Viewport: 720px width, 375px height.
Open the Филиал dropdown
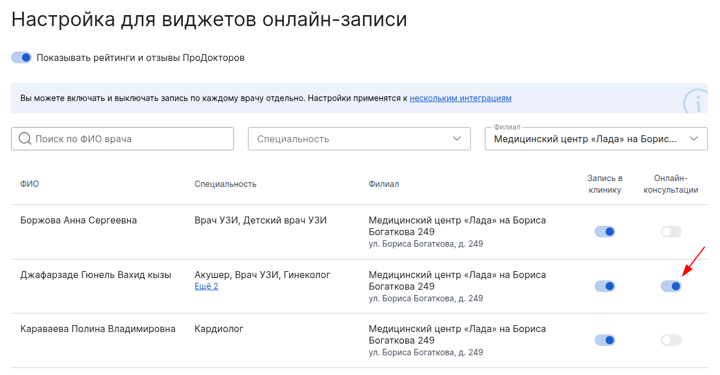click(x=596, y=139)
